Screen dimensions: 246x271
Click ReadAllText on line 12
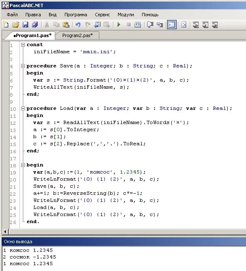click(x=81, y=122)
